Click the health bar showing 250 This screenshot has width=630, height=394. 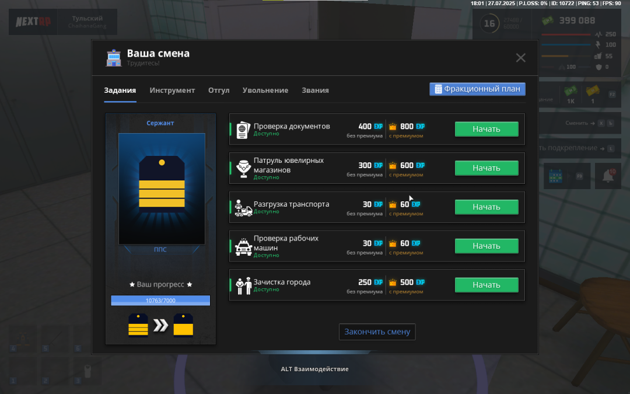click(x=566, y=34)
